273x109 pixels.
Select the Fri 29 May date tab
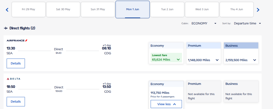click(x=29, y=9)
